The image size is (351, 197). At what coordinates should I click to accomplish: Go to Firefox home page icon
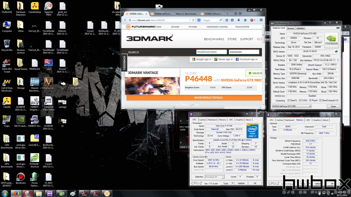pyautogui.click(x=245, y=20)
